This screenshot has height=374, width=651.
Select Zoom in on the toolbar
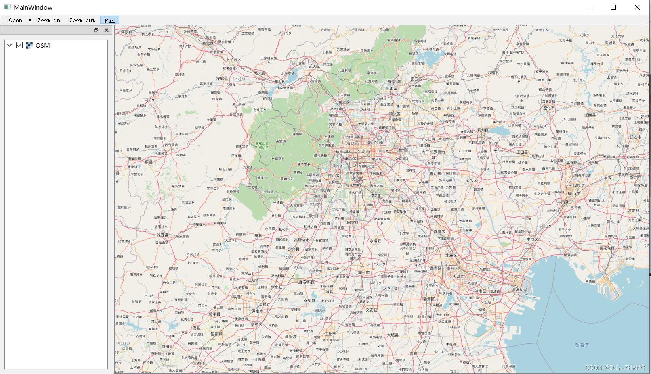point(49,20)
